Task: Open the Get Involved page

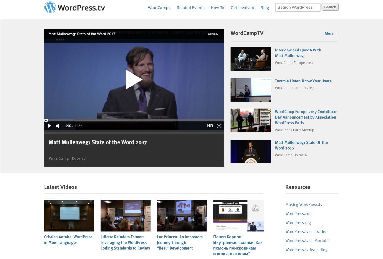Action: 242,8
